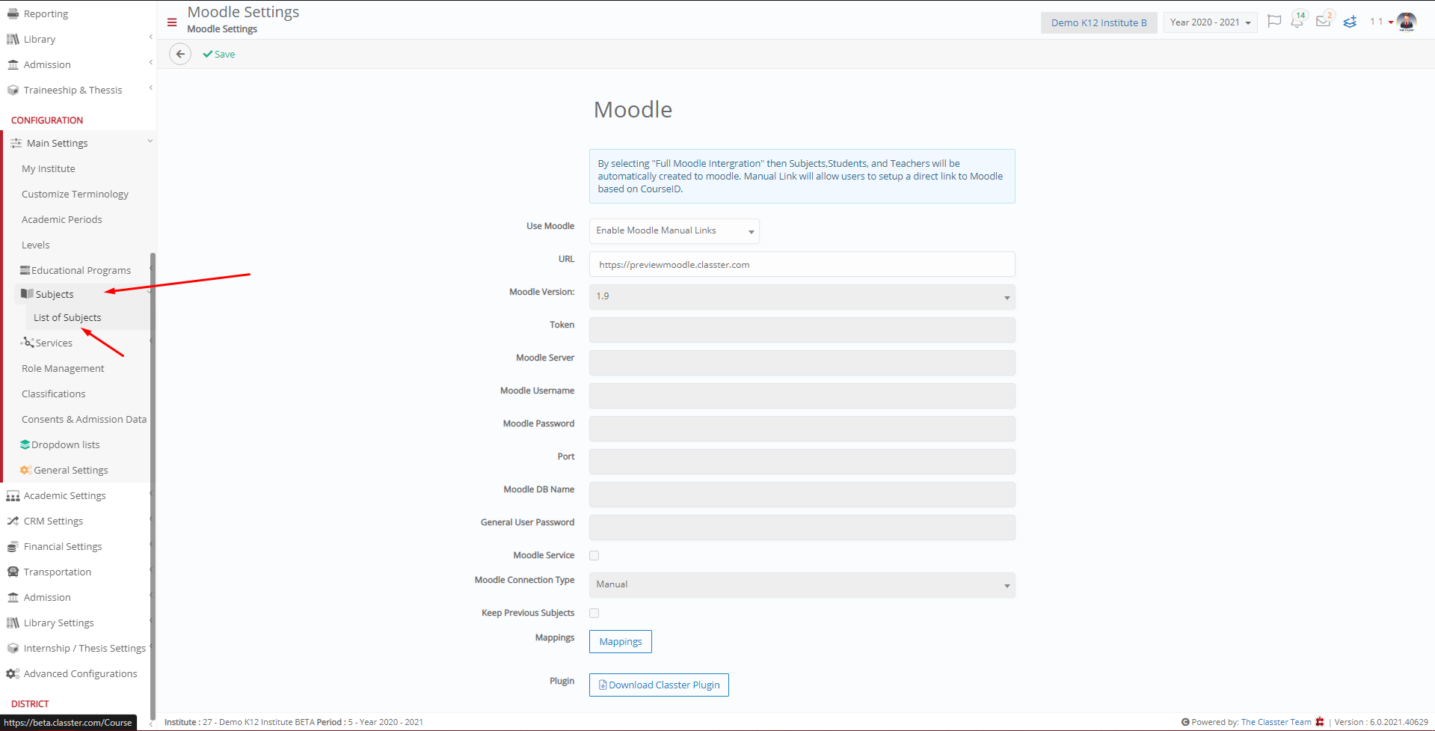The image size is (1435, 731).
Task: Click the Dropdown lists green icon
Action: [x=25, y=444]
